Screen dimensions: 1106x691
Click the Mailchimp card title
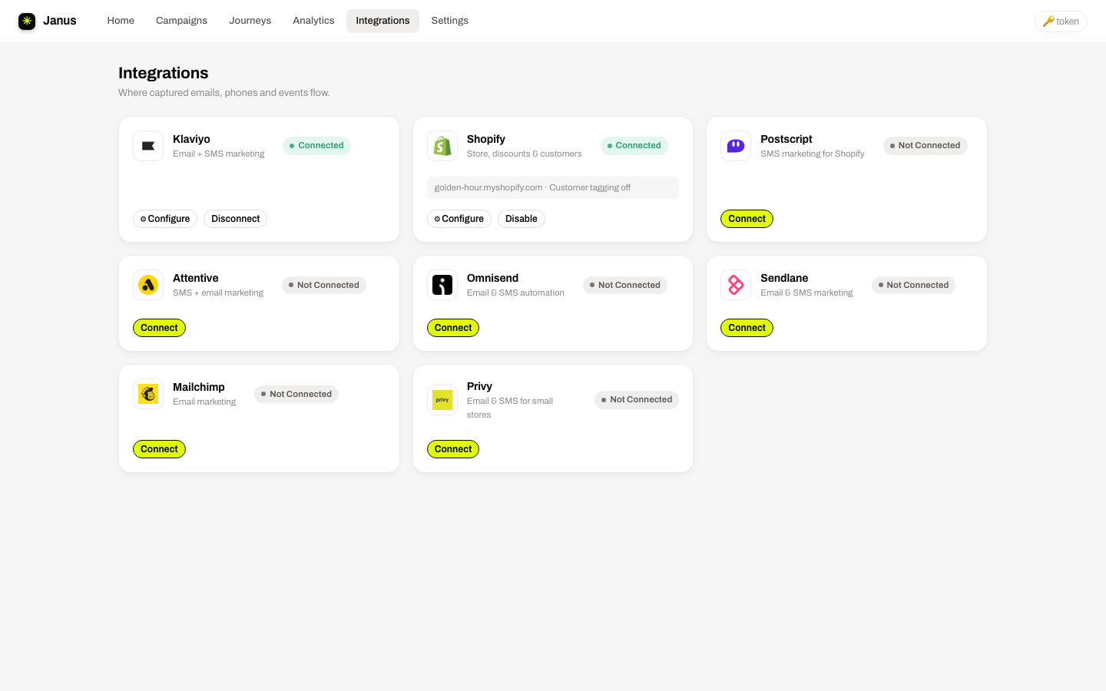point(199,387)
